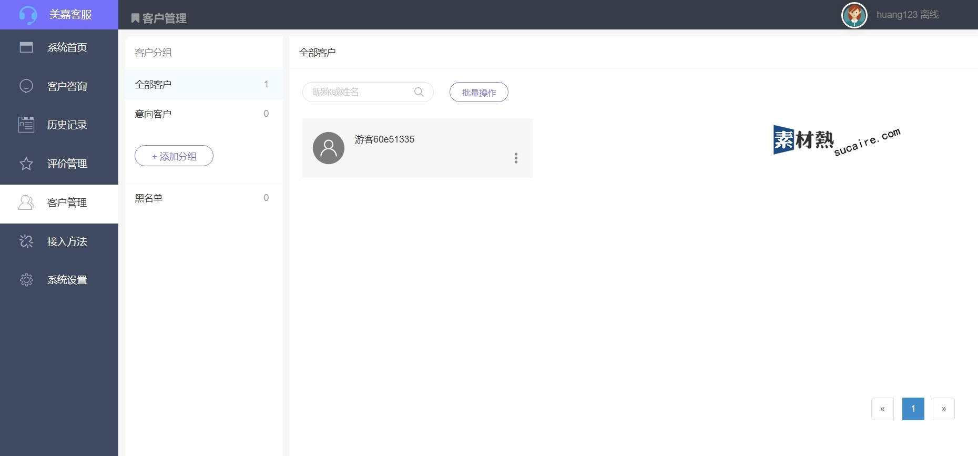Go to previous page with « button
978x456 pixels.
(x=882, y=409)
